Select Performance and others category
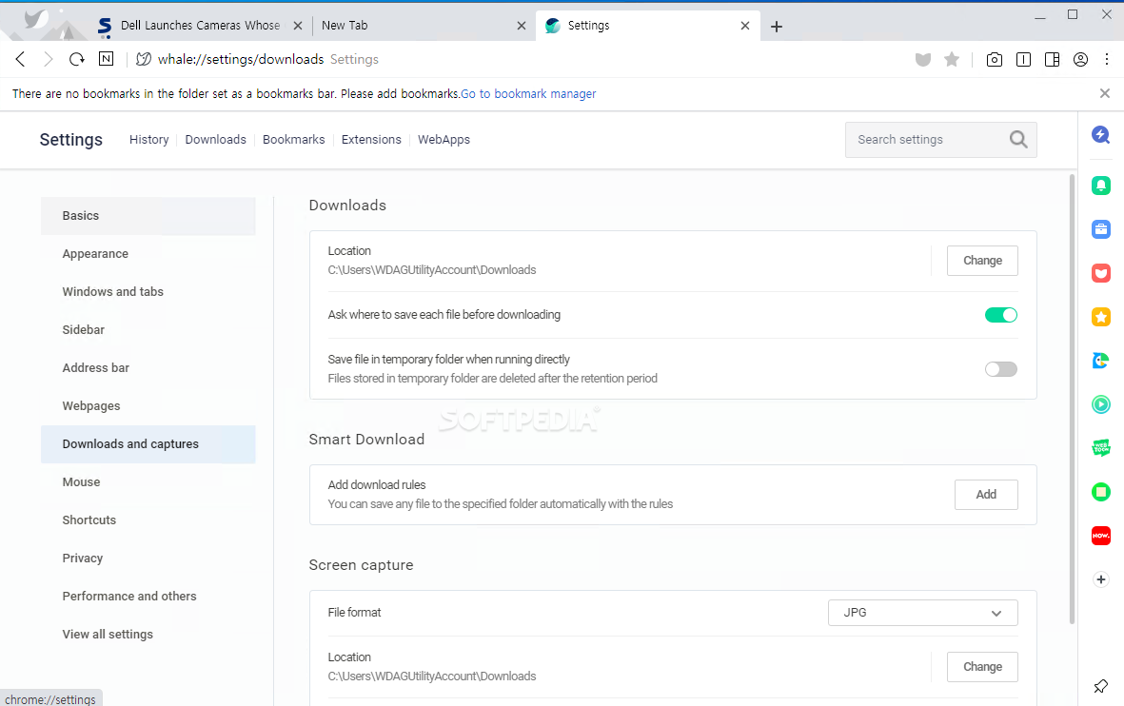 pyautogui.click(x=148, y=597)
